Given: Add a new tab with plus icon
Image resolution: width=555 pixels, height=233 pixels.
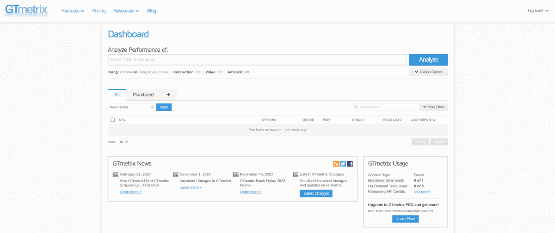Looking at the screenshot, I should 168,95.
